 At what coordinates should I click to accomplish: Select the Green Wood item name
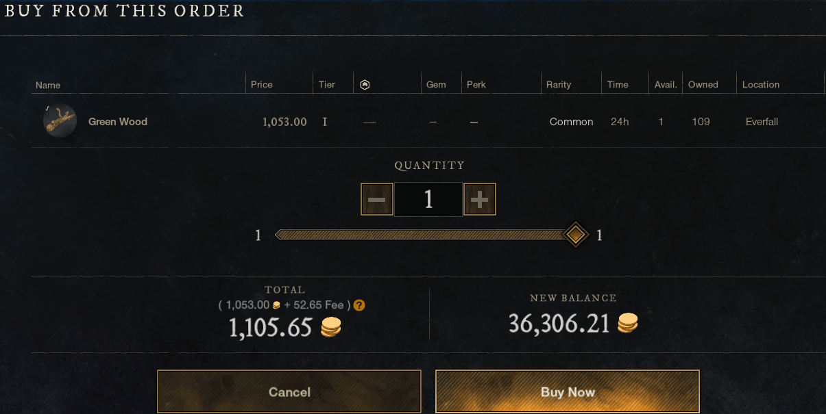coord(118,122)
